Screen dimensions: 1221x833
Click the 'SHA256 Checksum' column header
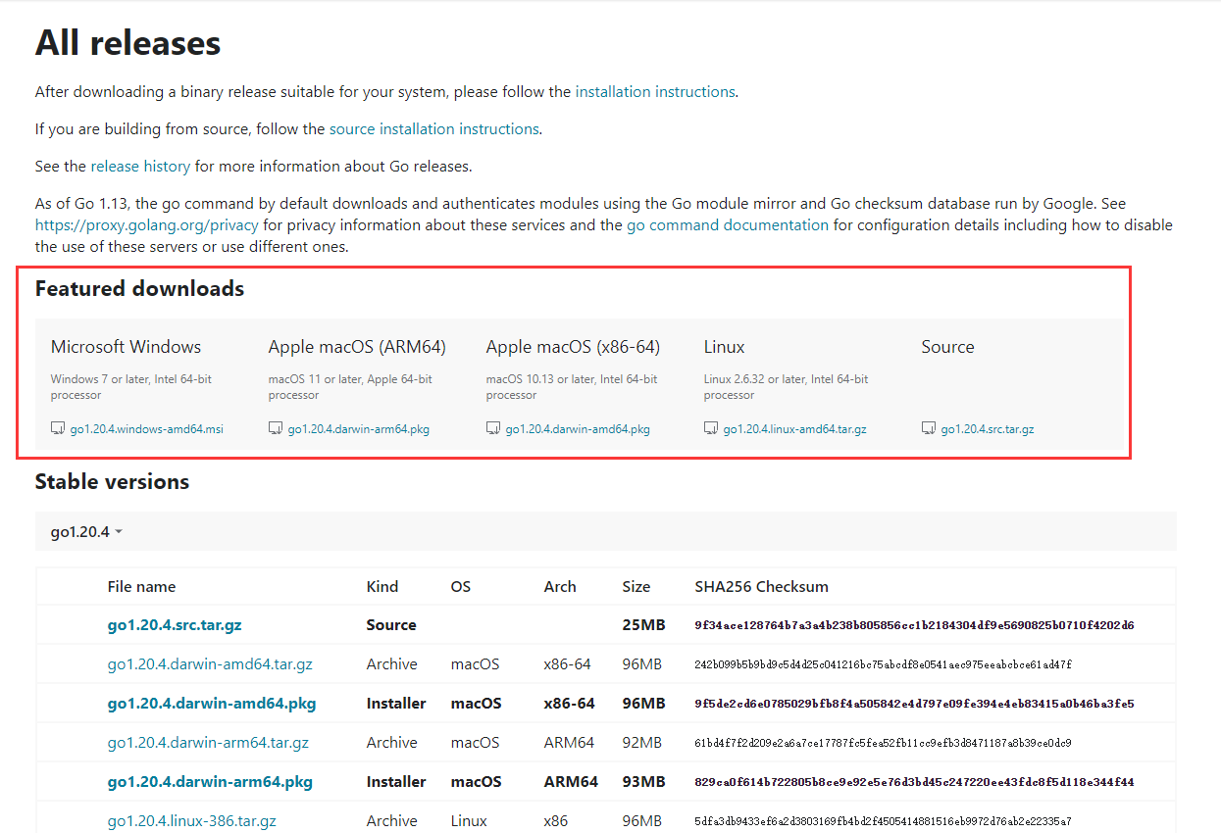pyautogui.click(x=761, y=586)
